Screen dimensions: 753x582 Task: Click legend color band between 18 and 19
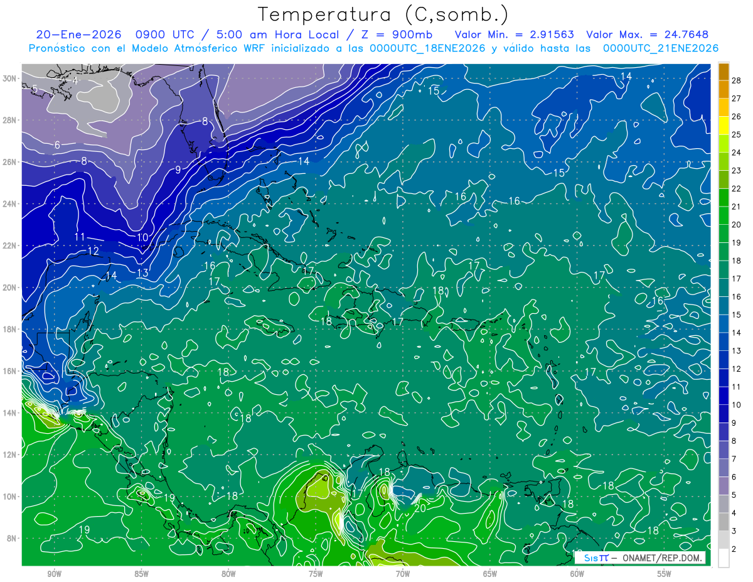(x=724, y=252)
